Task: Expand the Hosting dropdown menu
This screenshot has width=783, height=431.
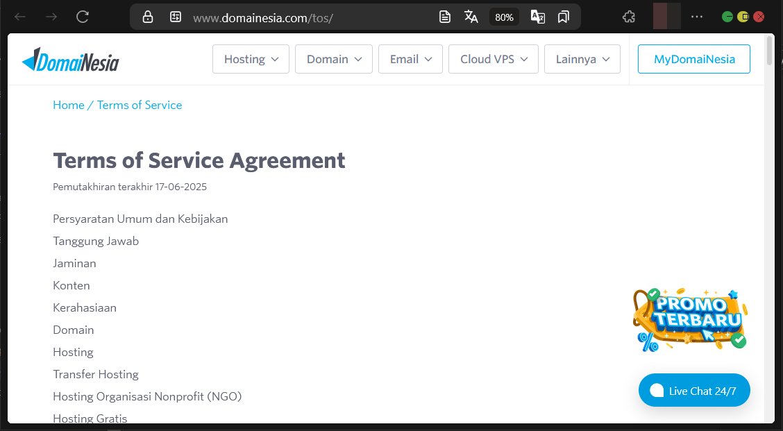Action: [x=251, y=59]
